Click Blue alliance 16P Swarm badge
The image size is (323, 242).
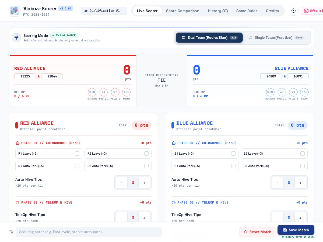304,92
